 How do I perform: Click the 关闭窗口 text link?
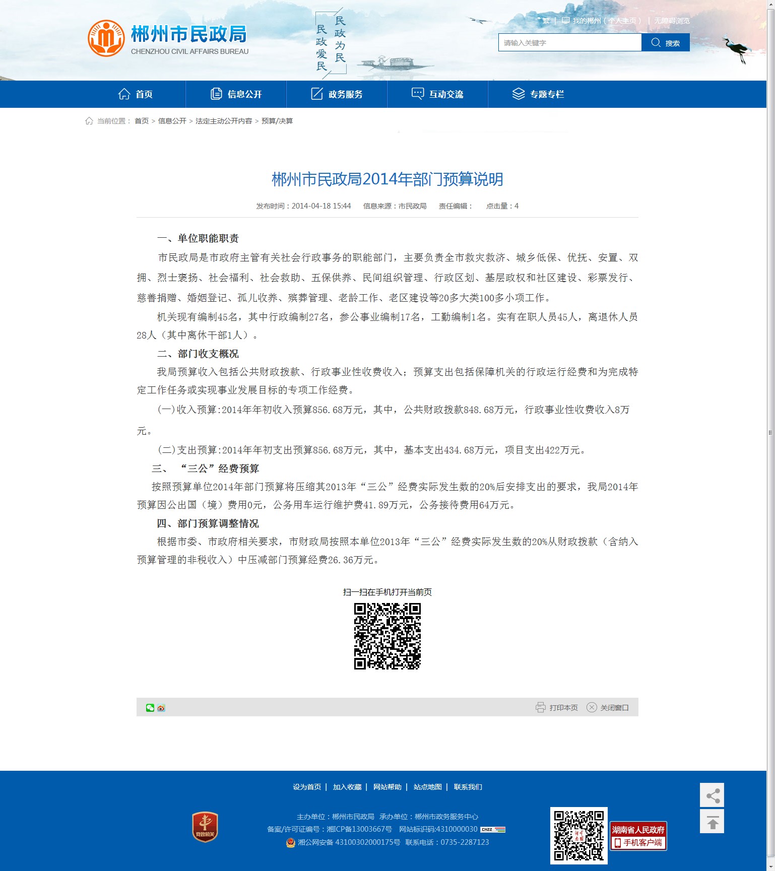[615, 708]
